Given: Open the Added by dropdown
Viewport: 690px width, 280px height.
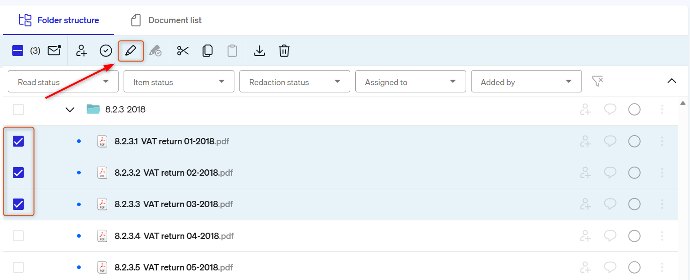Looking at the screenshot, I should (x=526, y=81).
